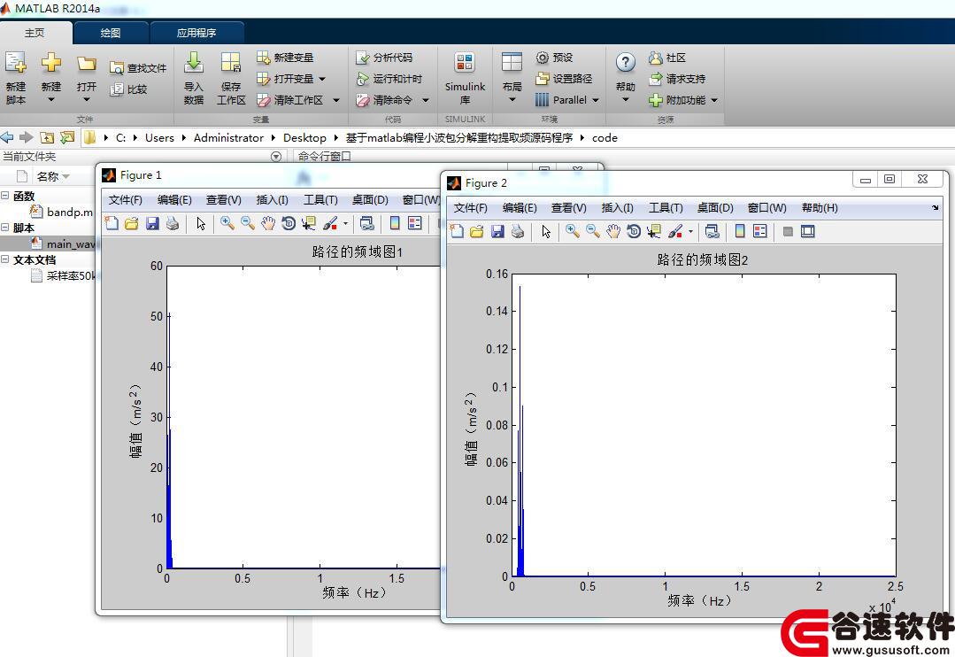
Task: Click the Save icon in Figure 2 toolbar
Action: point(497,232)
